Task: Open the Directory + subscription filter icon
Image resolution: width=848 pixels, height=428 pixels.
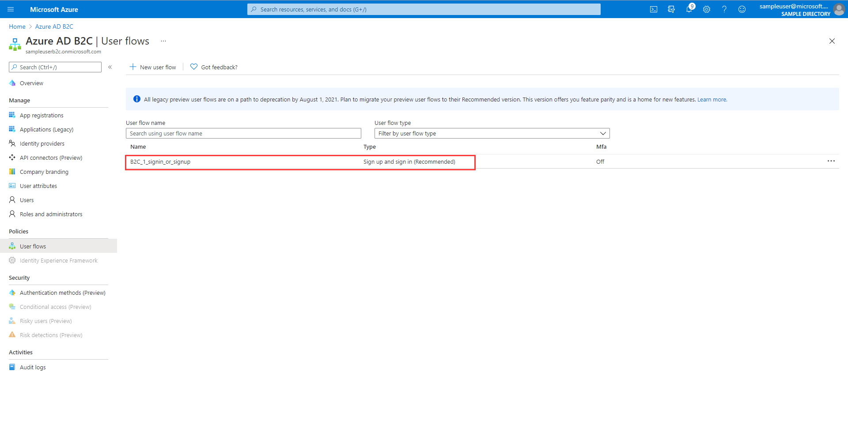Action: coord(671,9)
